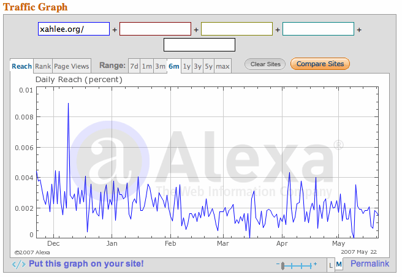Screen dimensions: 402x277
Task: Switch to the Rank tab
Action: point(43,66)
